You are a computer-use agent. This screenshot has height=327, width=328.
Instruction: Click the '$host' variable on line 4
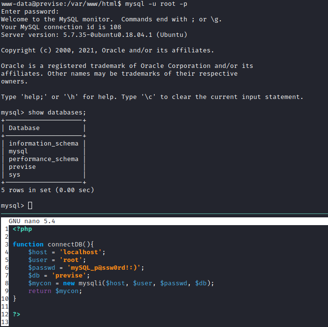point(38,252)
